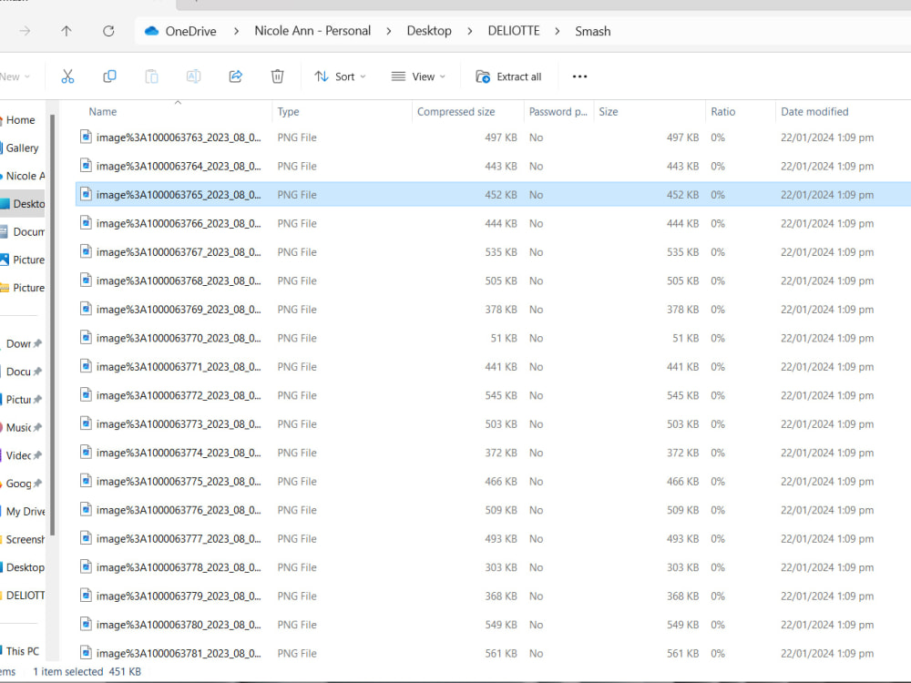Click the pin icon next to Music
911x683 pixels.
(37, 427)
